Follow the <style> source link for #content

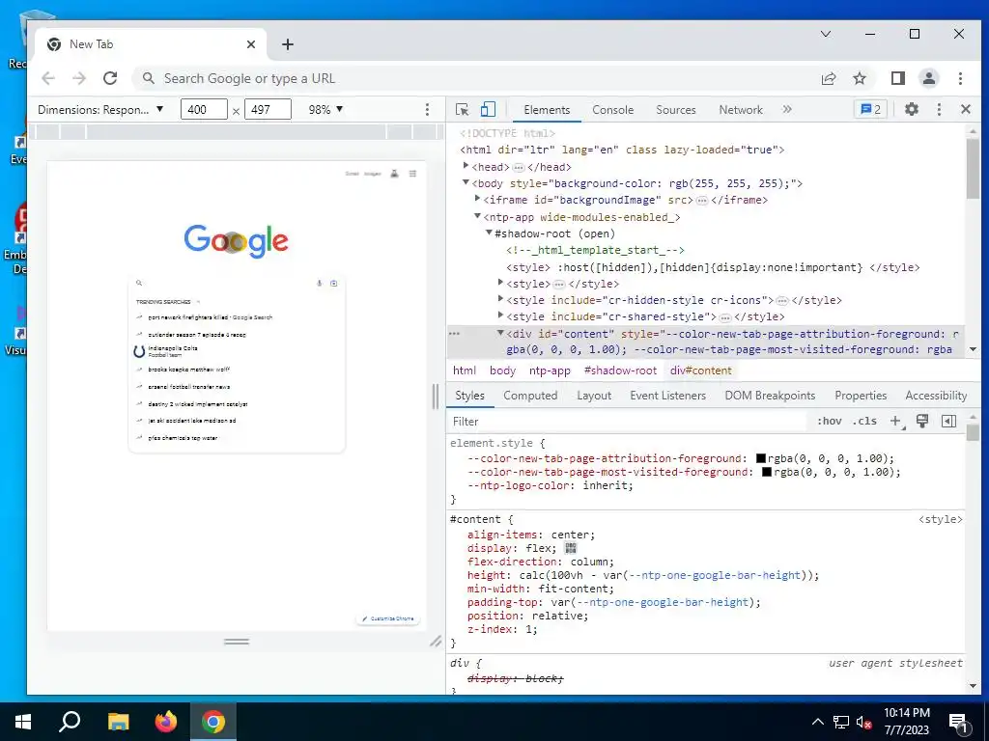coord(941,519)
